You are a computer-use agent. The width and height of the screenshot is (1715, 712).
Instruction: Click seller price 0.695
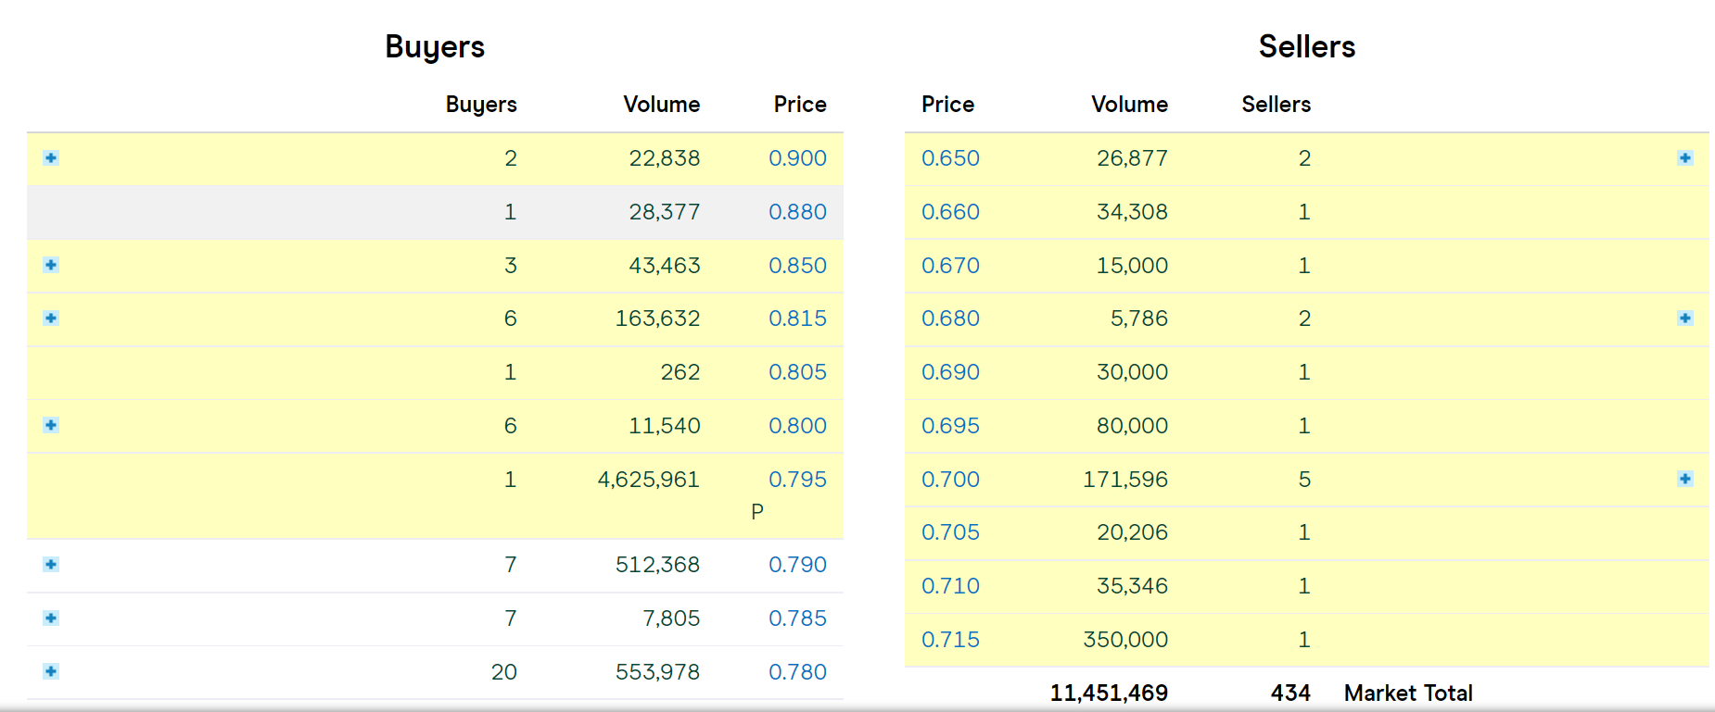point(950,426)
